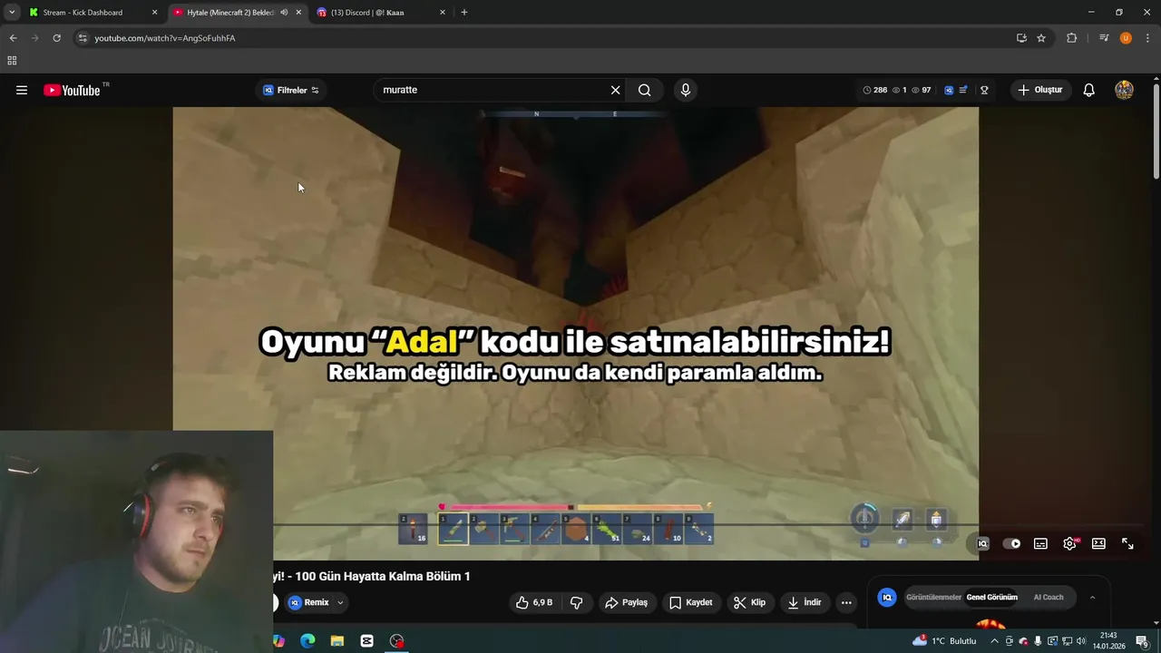Dislike the video

(576, 602)
